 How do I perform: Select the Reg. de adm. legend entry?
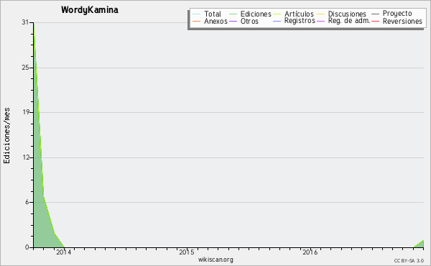(x=349, y=21)
